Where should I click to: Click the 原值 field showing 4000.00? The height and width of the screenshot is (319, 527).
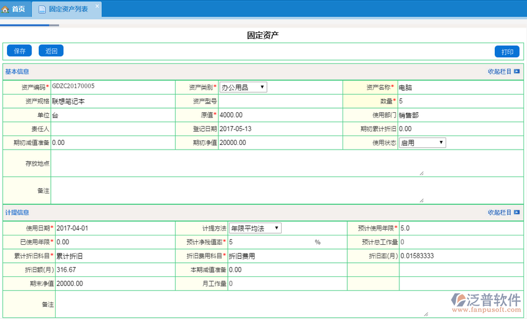coord(280,115)
